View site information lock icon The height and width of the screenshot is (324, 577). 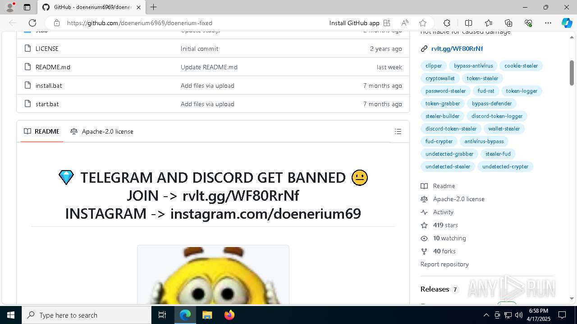56,23
